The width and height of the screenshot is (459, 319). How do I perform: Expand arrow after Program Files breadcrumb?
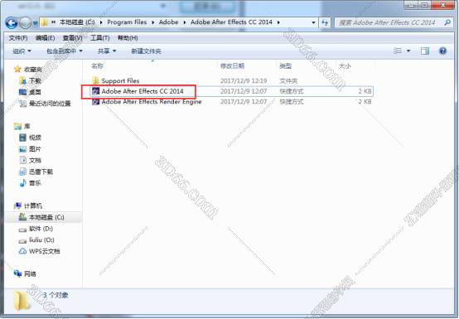point(152,22)
